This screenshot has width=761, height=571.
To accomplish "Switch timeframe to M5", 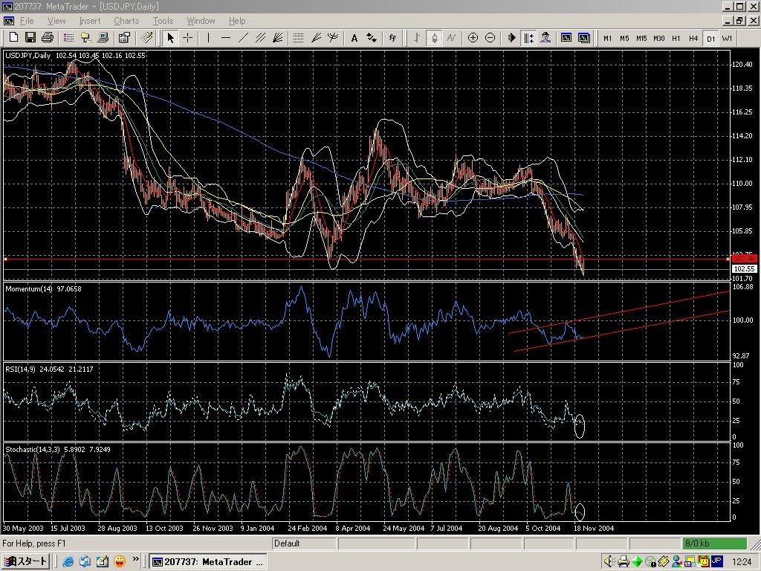I will coord(624,39).
